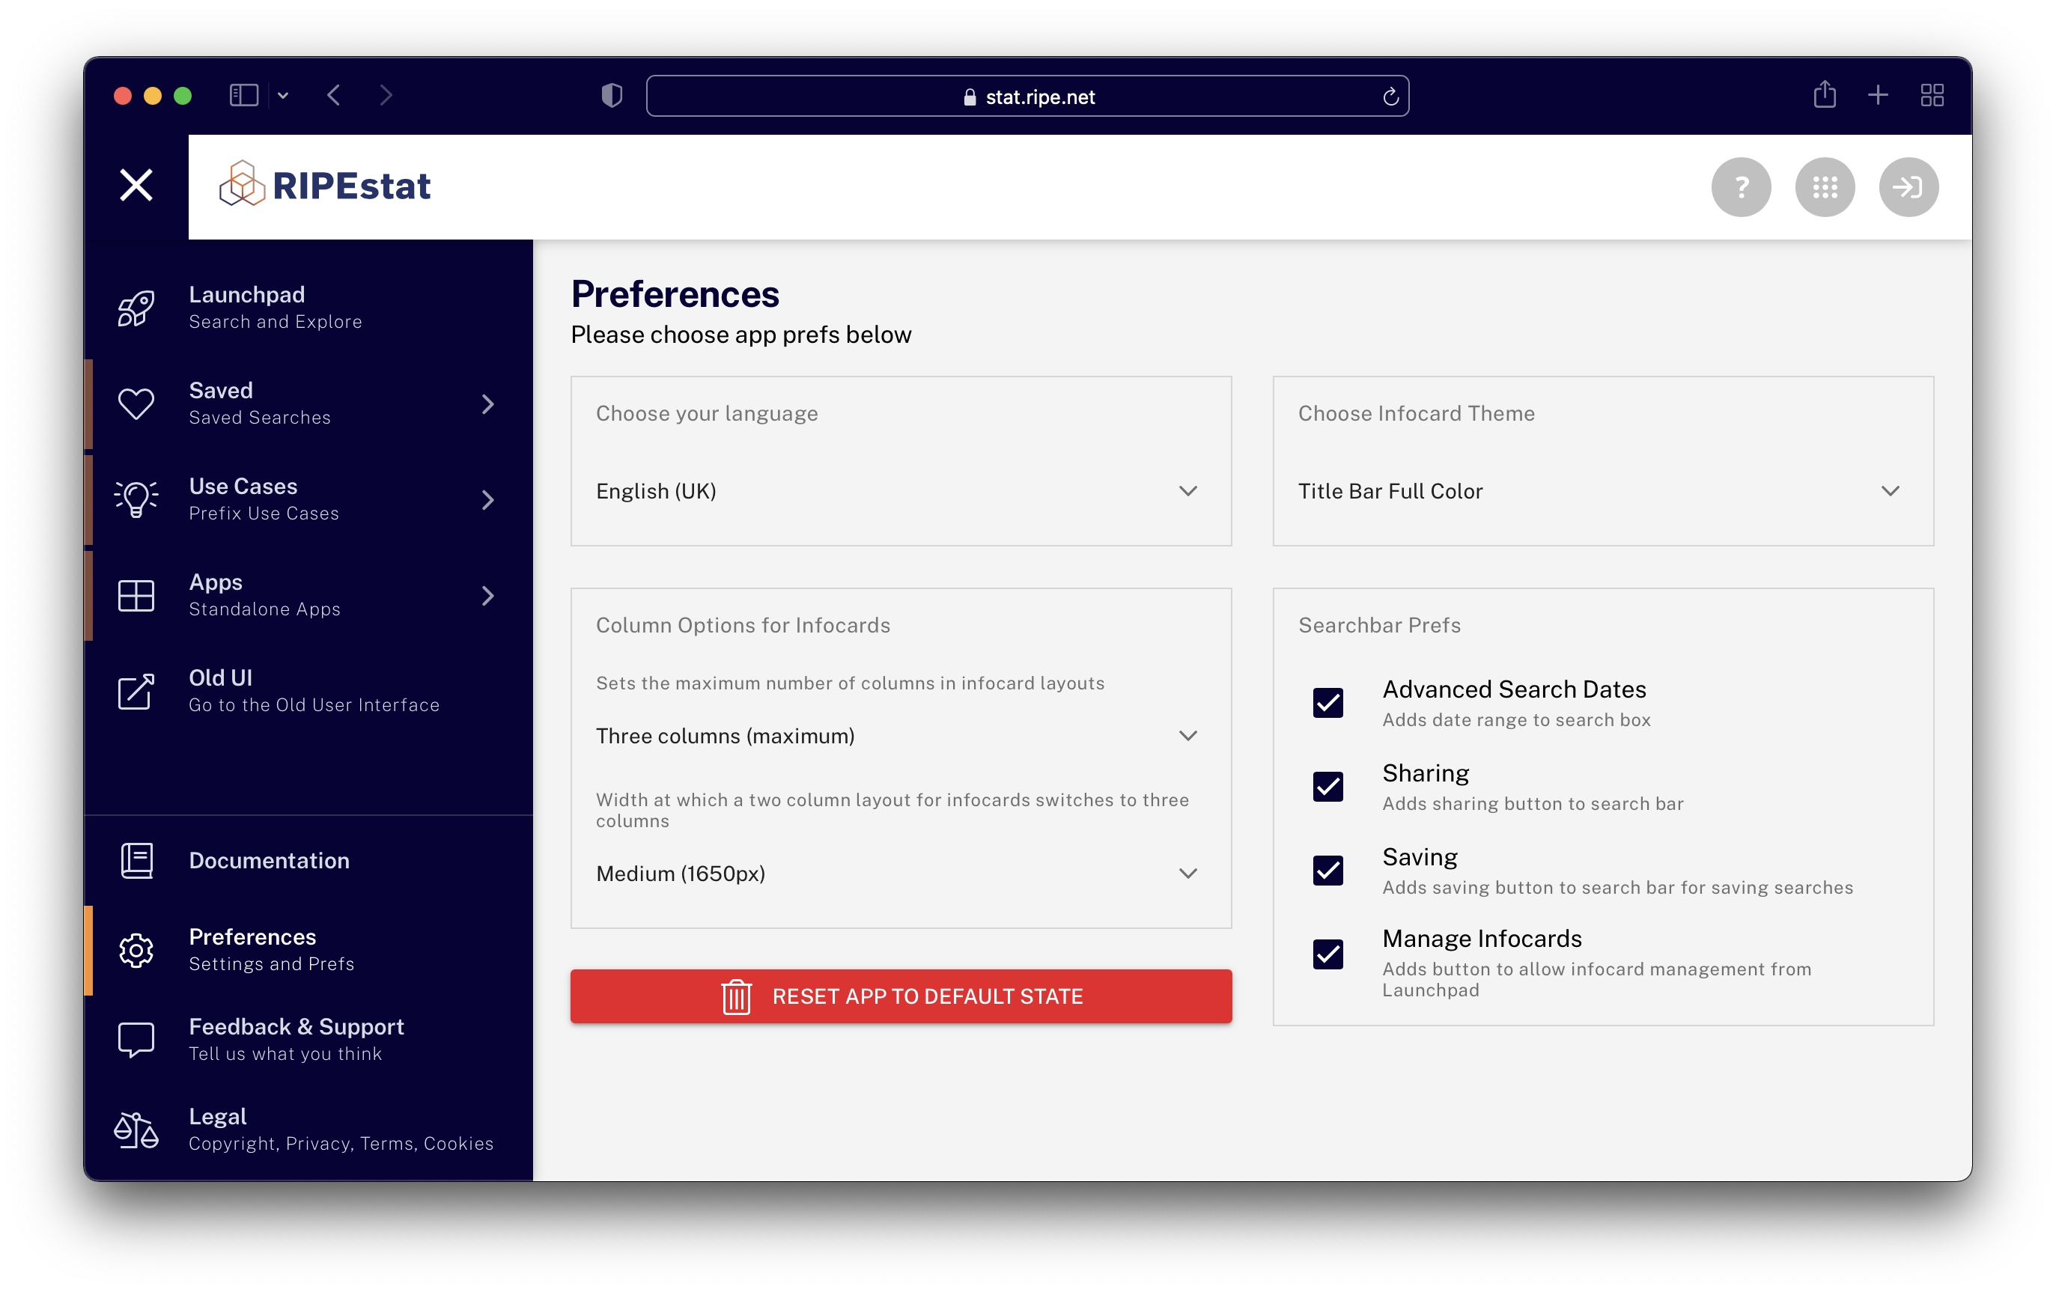Viewport: 2056px width, 1292px height.
Task: Click the help question mark icon
Action: point(1740,187)
